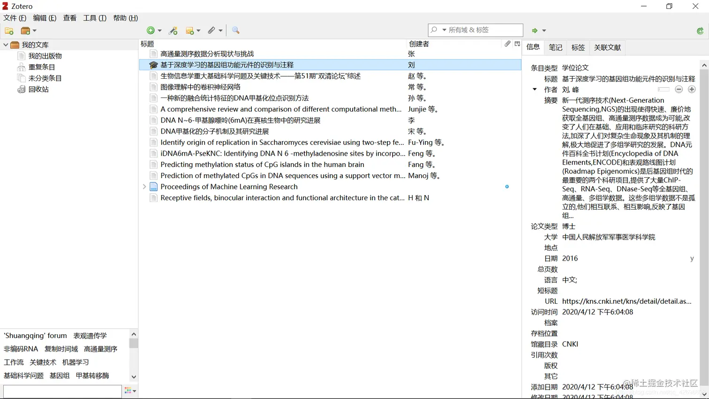The width and height of the screenshot is (709, 399).
Task: Select the 图像理解中的卷积神经网络 item
Action: [330, 87]
